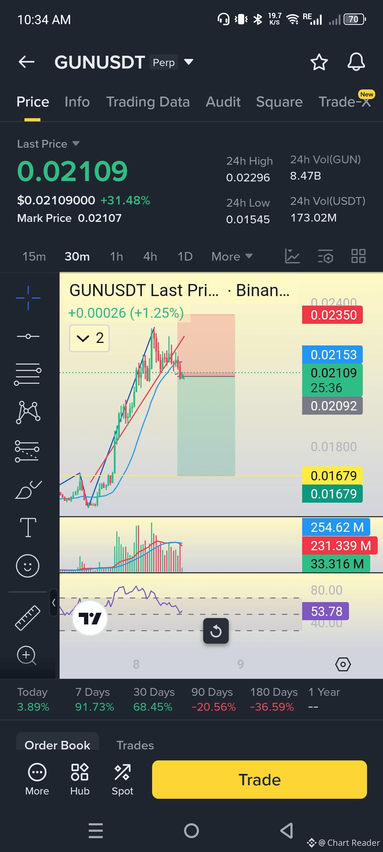Expand the GUNUSDT Perp pair selector arrow

pyautogui.click(x=189, y=62)
